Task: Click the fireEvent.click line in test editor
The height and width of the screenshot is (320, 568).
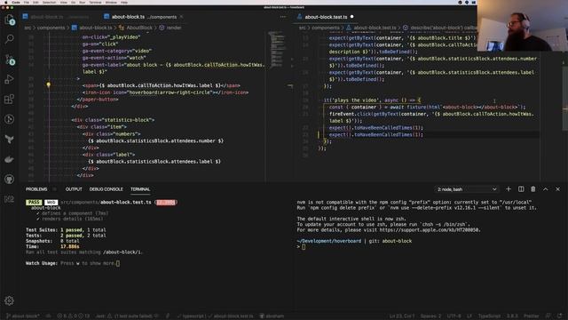Action: point(431,114)
